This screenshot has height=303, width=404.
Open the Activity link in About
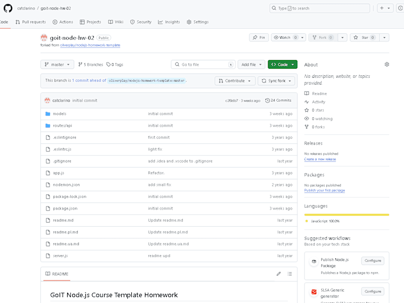[315, 102]
